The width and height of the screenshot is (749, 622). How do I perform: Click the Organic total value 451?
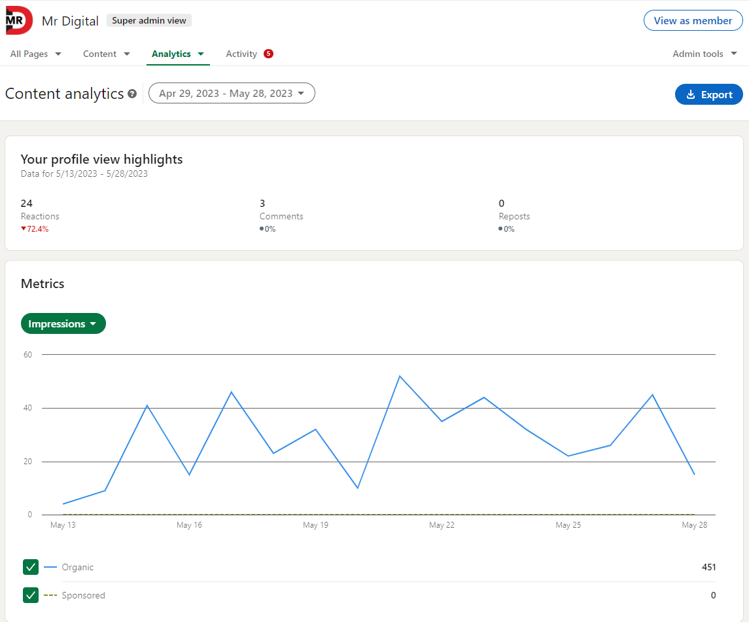tap(709, 567)
